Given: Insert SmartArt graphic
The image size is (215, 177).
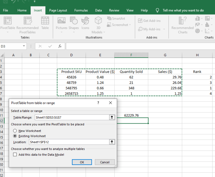Looking at the screenshot, I should click(116, 18).
